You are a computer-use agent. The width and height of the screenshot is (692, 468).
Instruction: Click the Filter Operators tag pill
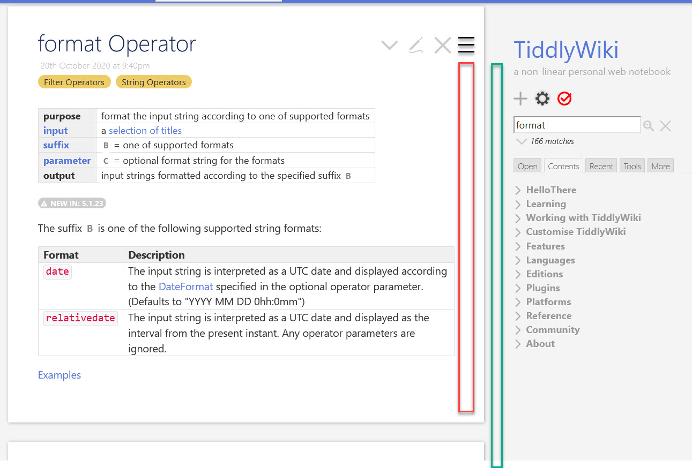point(75,82)
